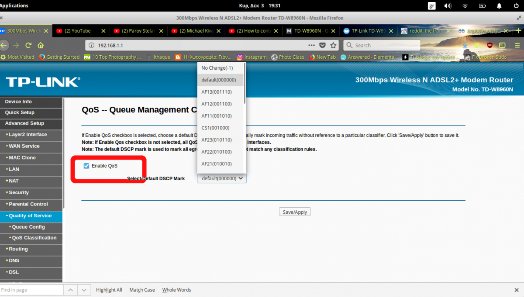Open WAN Service menu item
This screenshot has width=524, height=297.
click(31, 146)
